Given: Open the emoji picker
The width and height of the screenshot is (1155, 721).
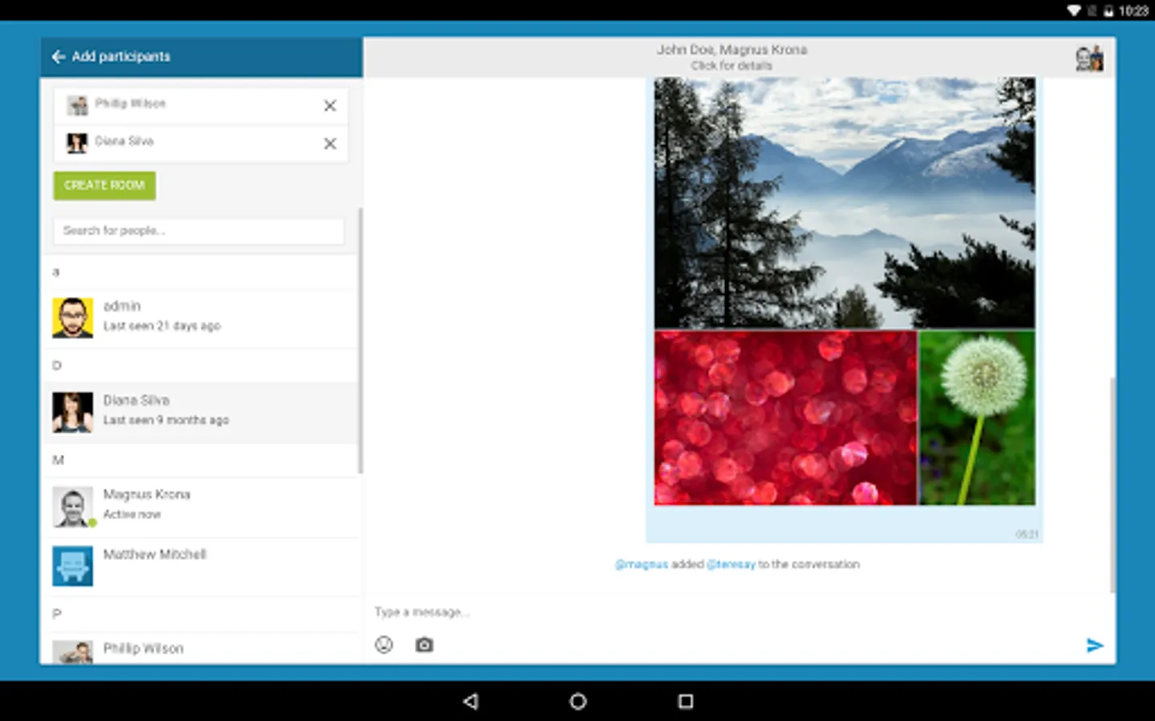Looking at the screenshot, I should pos(384,645).
